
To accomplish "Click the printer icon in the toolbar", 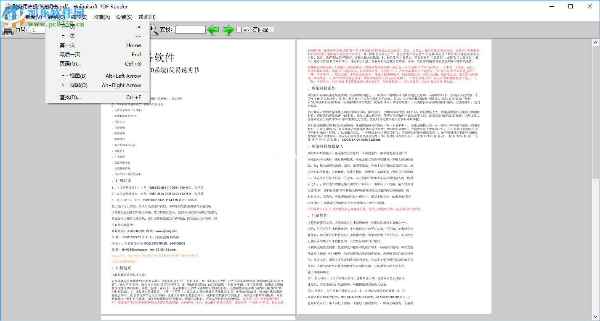I will (x=8, y=30).
